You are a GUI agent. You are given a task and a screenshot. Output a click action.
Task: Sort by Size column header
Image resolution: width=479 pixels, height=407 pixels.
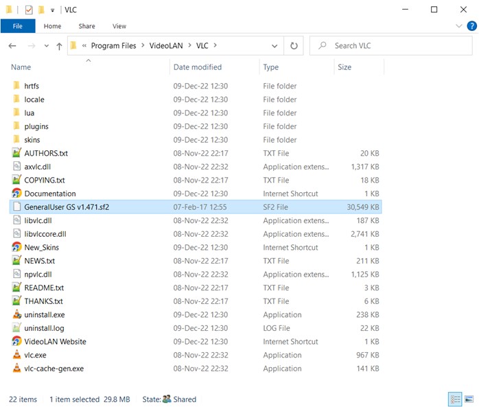(344, 67)
